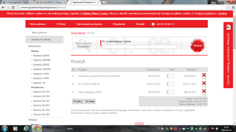The width and height of the screenshot is (236, 132).
Task: Edit the quantity for Uniwersalny zestaw montażowy
Action: pos(171,76)
